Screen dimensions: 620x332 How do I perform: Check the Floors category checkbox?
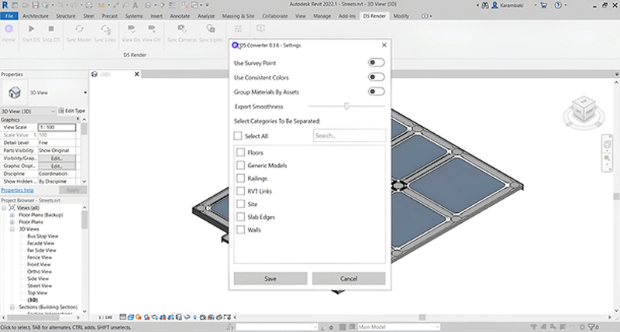(240, 152)
